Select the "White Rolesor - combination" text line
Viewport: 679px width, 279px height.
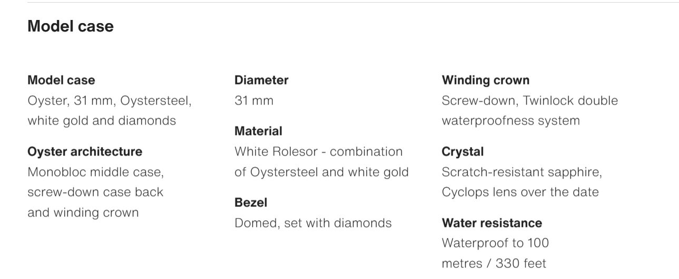318,152
